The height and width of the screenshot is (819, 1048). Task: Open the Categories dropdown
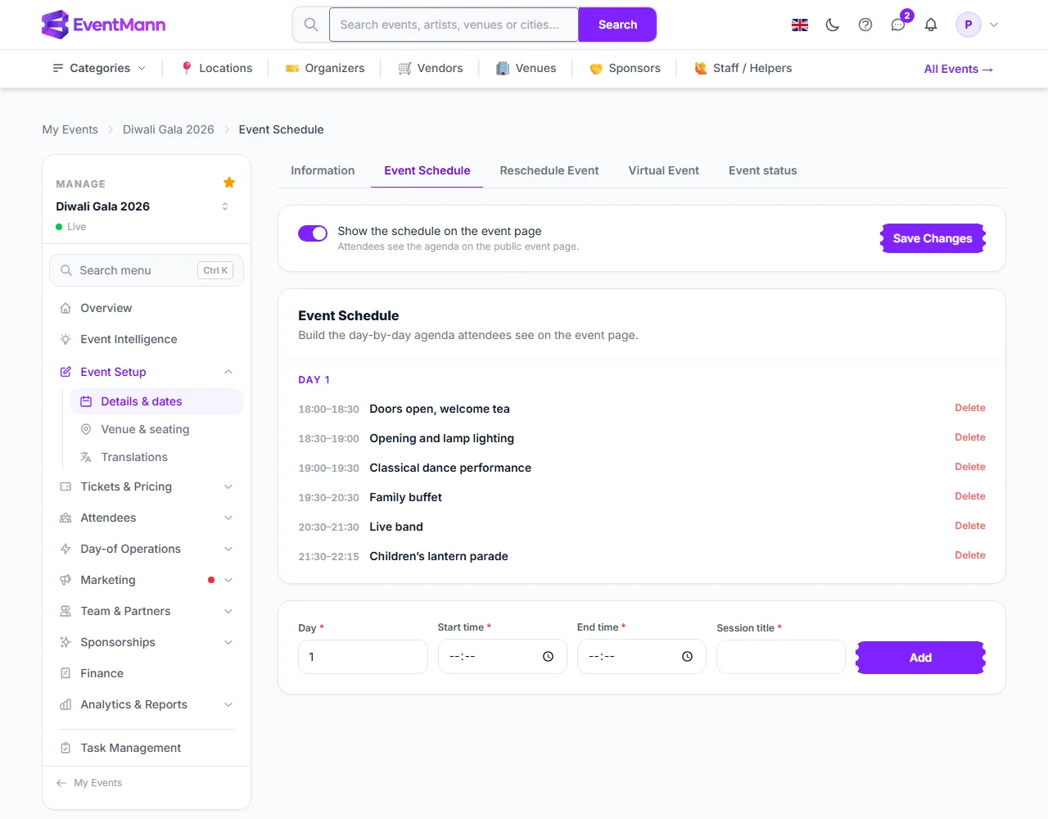[x=99, y=68]
